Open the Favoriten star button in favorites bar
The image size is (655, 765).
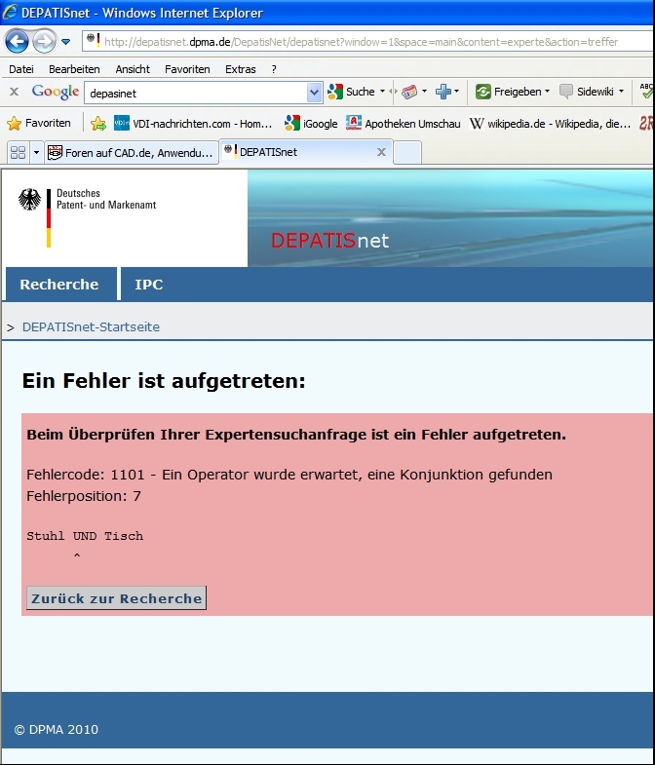click(x=39, y=124)
